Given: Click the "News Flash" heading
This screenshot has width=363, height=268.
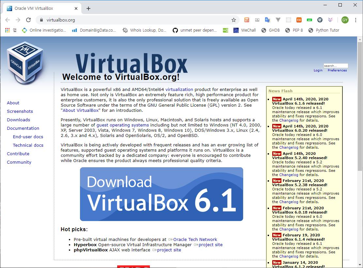Looking at the screenshot, I should point(280,91).
